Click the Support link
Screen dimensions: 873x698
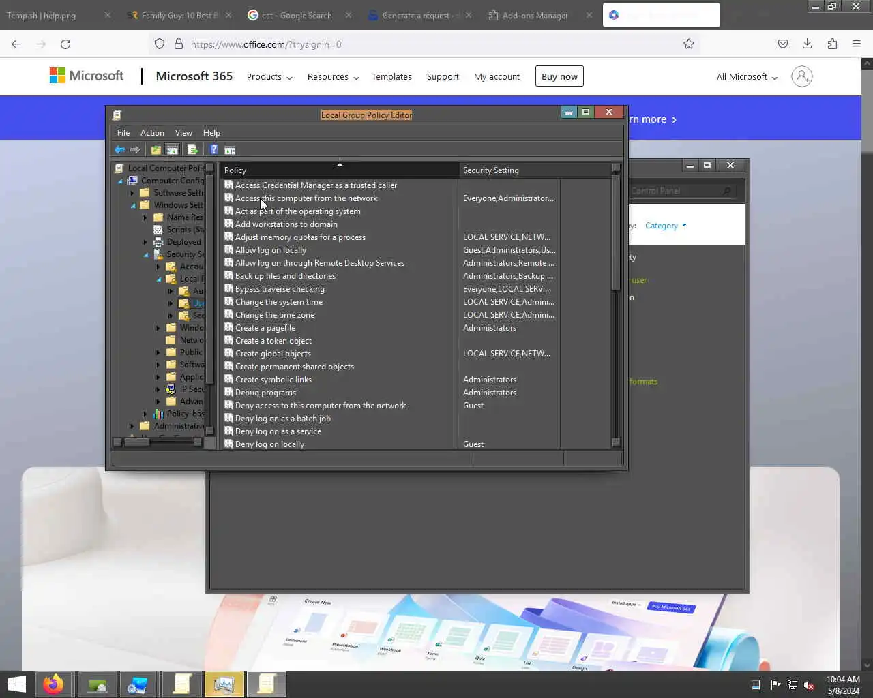tap(443, 76)
